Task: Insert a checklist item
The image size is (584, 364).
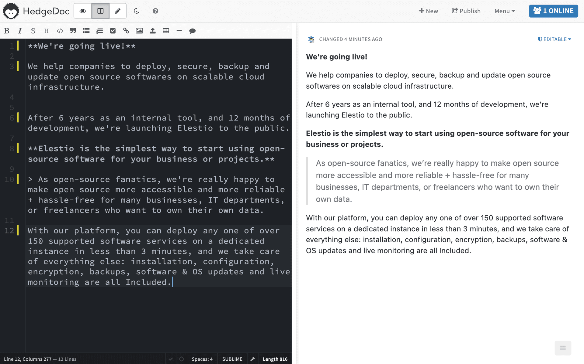Action: click(x=113, y=31)
